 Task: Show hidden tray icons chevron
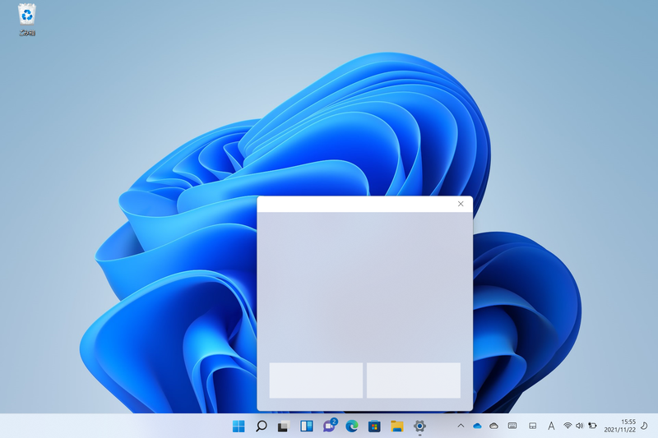tap(461, 426)
